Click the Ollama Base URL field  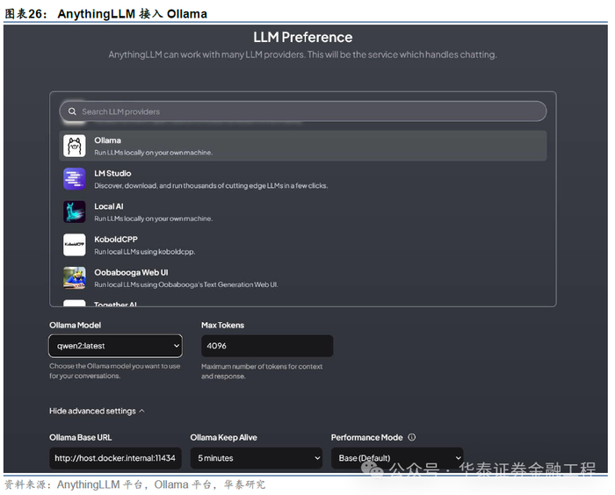click(115, 458)
